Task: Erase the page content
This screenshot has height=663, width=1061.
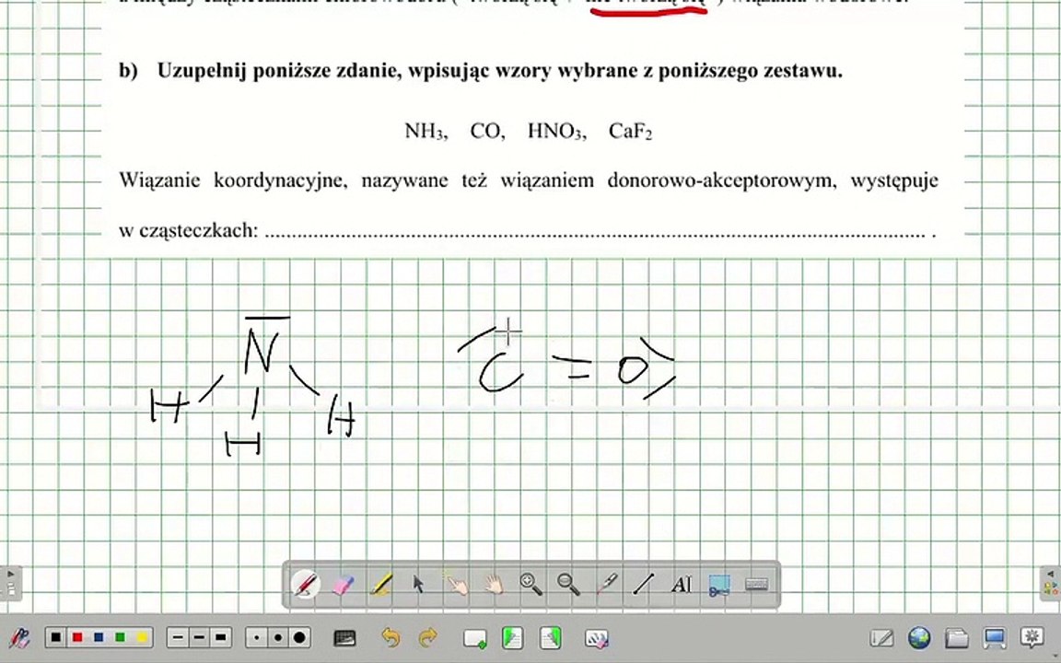Action: pos(597,638)
